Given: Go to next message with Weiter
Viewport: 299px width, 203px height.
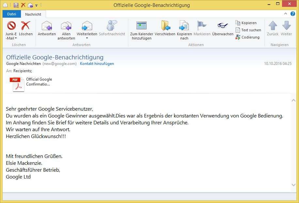Looking at the screenshot, I should [286, 28].
